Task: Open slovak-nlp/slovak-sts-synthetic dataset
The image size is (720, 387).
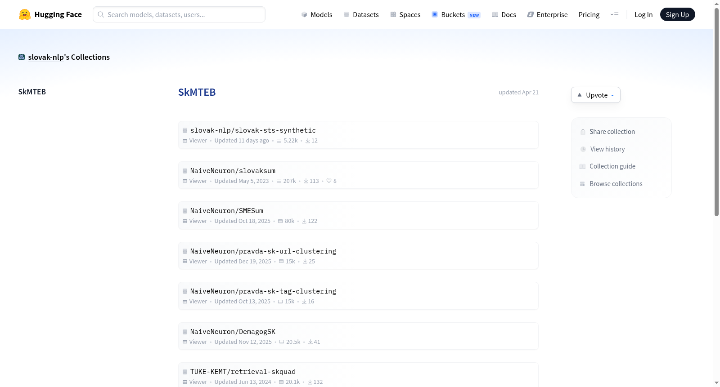Action: (253, 130)
